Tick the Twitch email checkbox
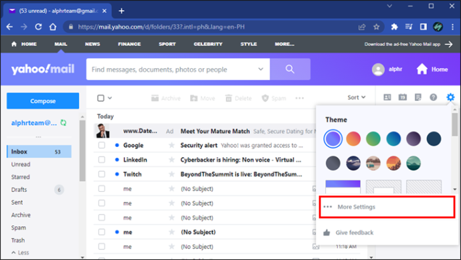The height and width of the screenshot is (260, 461). [x=102, y=174]
